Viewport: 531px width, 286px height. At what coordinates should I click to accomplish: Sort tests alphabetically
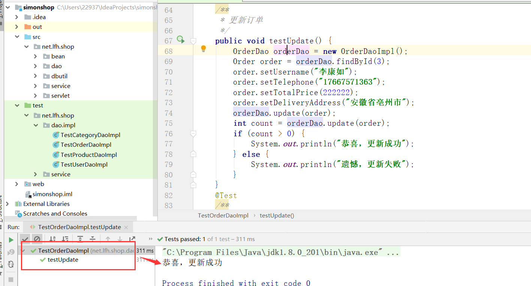pyautogui.click(x=52, y=239)
